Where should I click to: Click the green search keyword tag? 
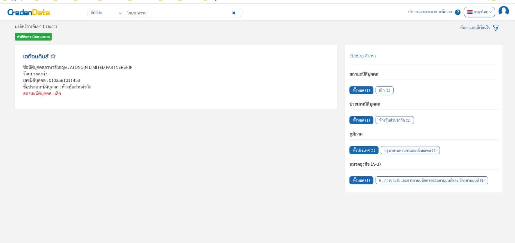coord(33,37)
